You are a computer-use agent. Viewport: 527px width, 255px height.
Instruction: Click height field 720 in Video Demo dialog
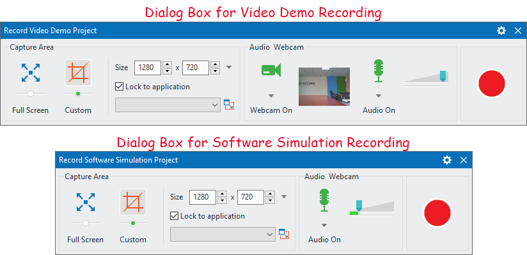point(196,68)
